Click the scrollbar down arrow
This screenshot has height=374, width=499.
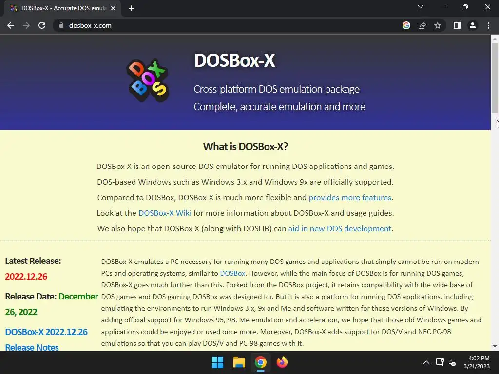click(x=495, y=346)
